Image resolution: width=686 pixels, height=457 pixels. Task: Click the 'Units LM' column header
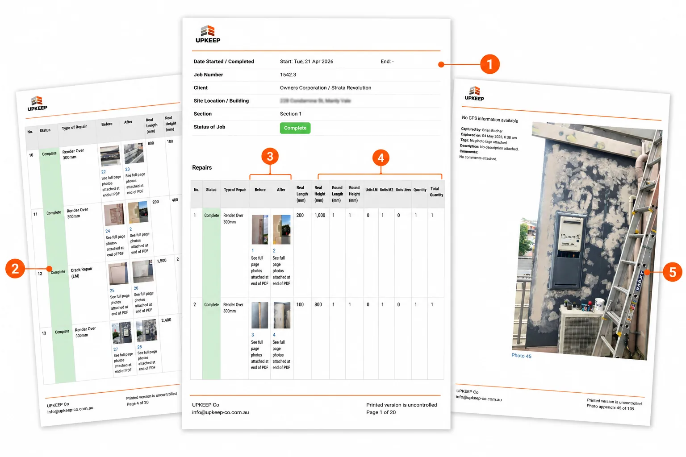coord(371,190)
